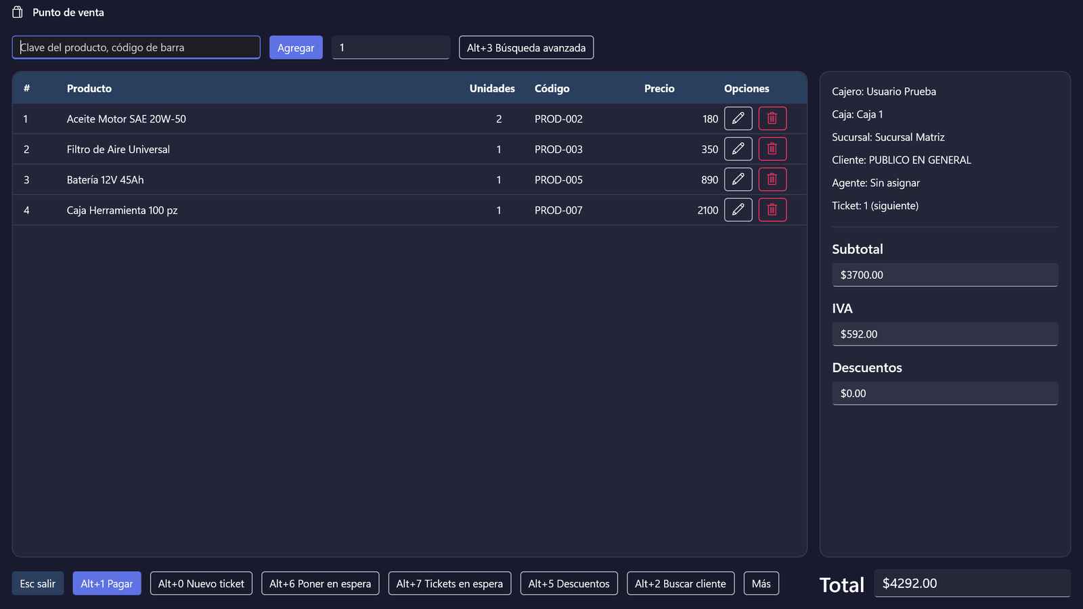Image resolution: width=1083 pixels, height=609 pixels.
Task: Delete the Caja Herramienta 100 pz row
Action: [772, 210]
